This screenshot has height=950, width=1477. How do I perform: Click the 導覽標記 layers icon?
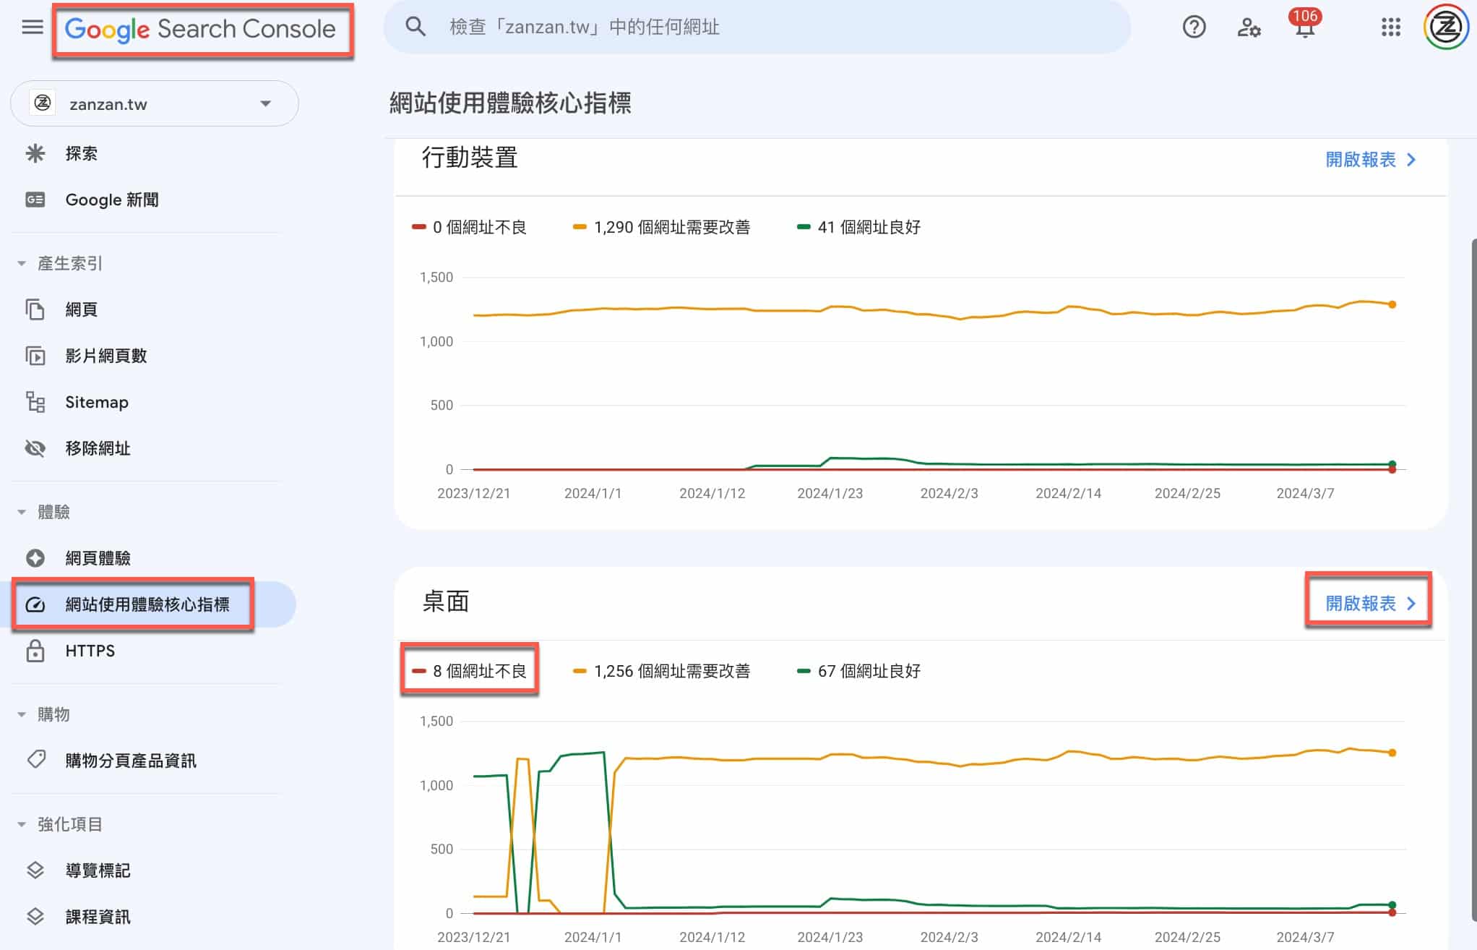tap(35, 870)
